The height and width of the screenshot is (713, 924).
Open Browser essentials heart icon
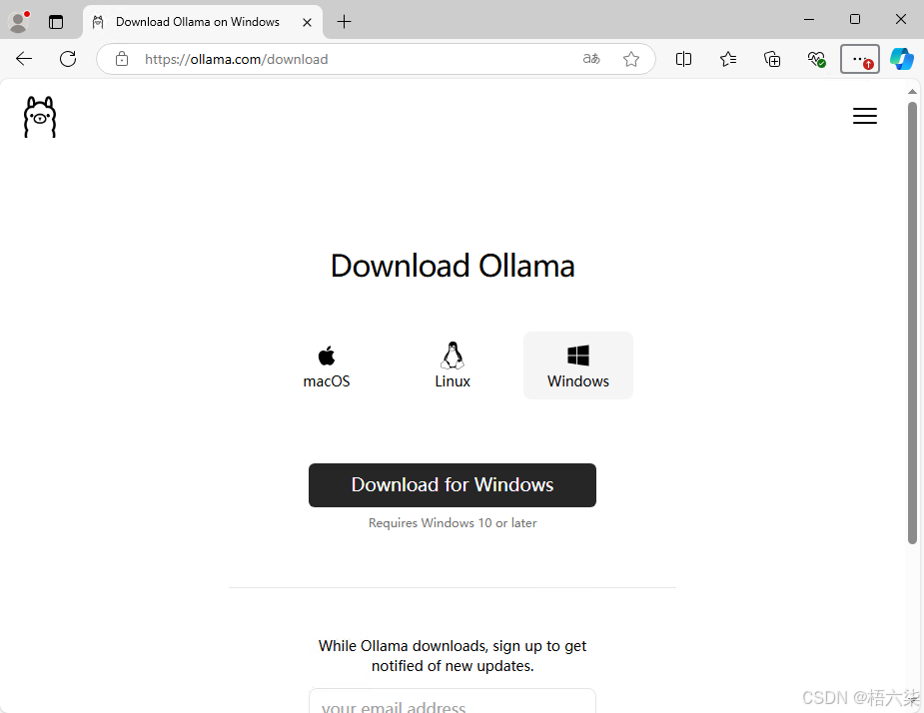816,59
